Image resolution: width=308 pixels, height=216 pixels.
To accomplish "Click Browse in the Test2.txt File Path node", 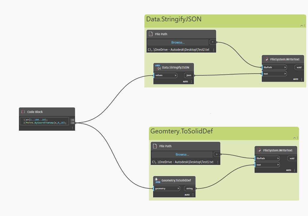I will (x=178, y=42).
